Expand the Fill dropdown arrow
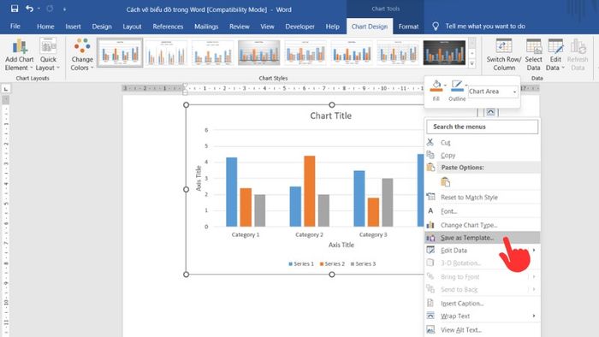The height and width of the screenshot is (337, 599). (446, 86)
